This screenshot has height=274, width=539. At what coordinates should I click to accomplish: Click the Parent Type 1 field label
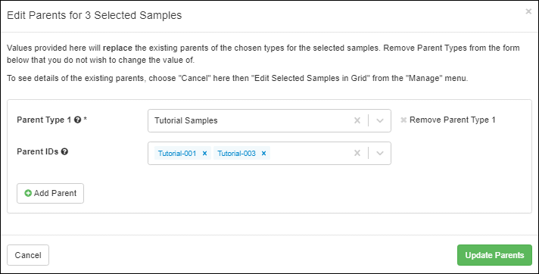(x=44, y=120)
